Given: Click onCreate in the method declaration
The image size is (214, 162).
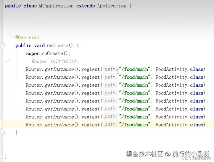Looking at the screenshot, I should coord(57,45).
